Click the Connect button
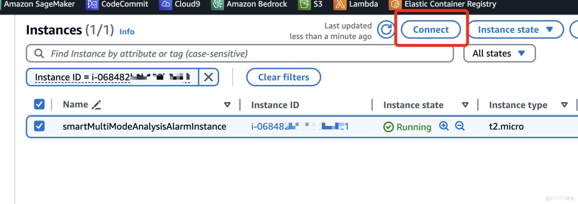This screenshot has height=204, width=578. [x=431, y=30]
